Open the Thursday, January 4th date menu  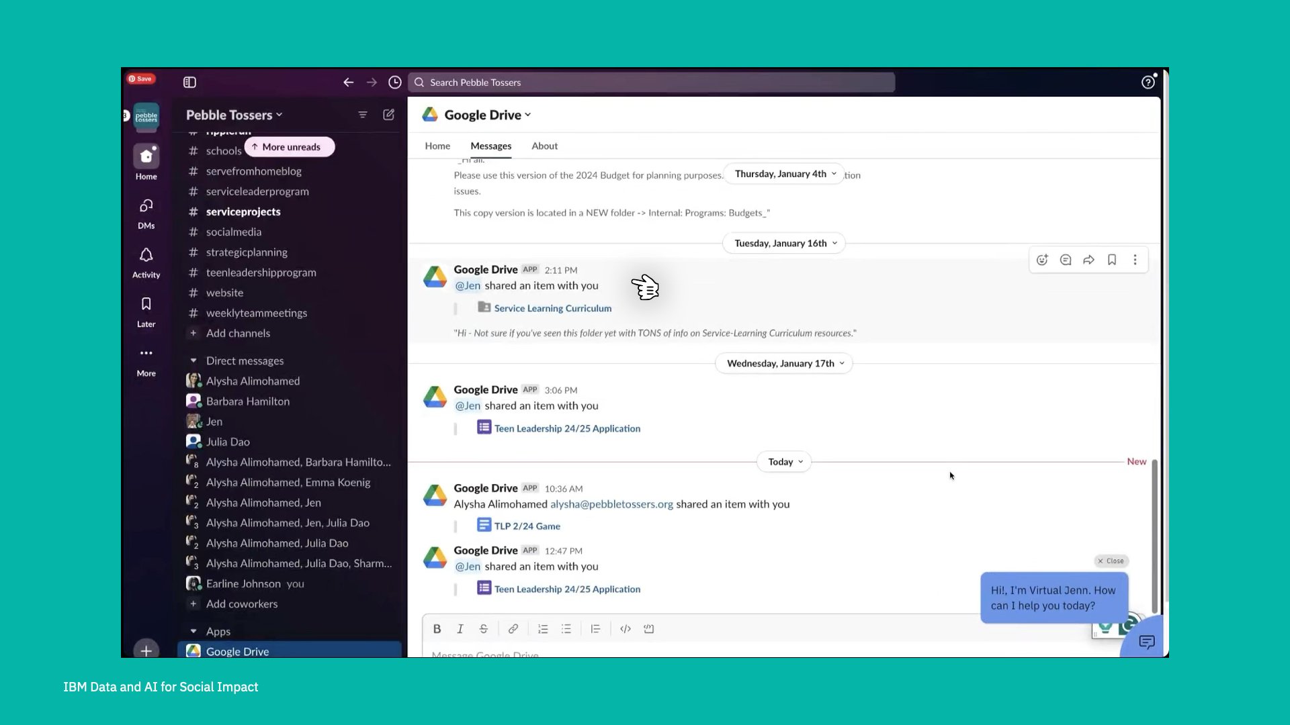click(x=785, y=174)
